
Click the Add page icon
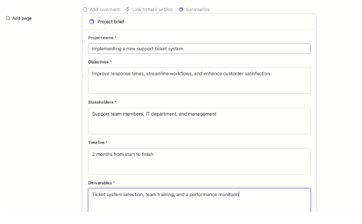pyautogui.click(x=8, y=18)
